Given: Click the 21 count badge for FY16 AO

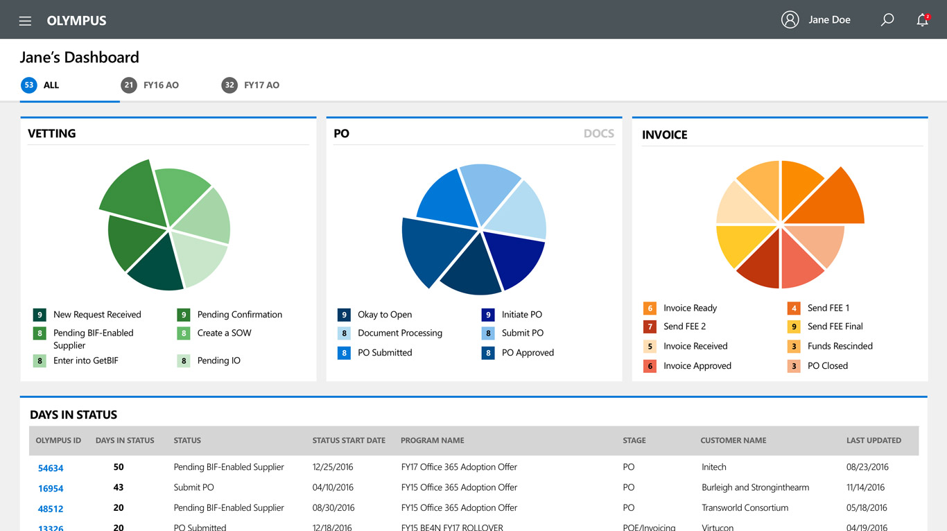Looking at the screenshot, I should (x=128, y=85).
